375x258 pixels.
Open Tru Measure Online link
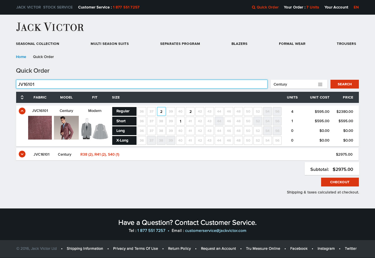[263, 249]
